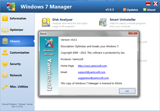The width and height of the screenshot is (160, 111).
Task: Click the suggestion@yamicsoft.com email link
Action: 93,78
